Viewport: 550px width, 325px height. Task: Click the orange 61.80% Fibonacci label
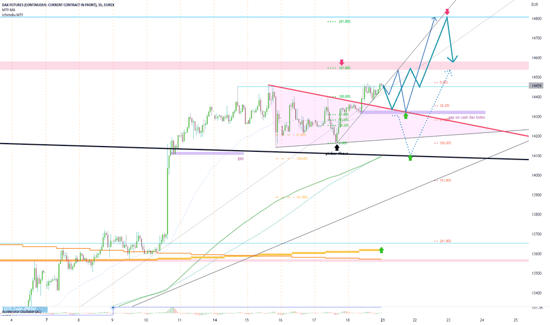click(301, 135)
